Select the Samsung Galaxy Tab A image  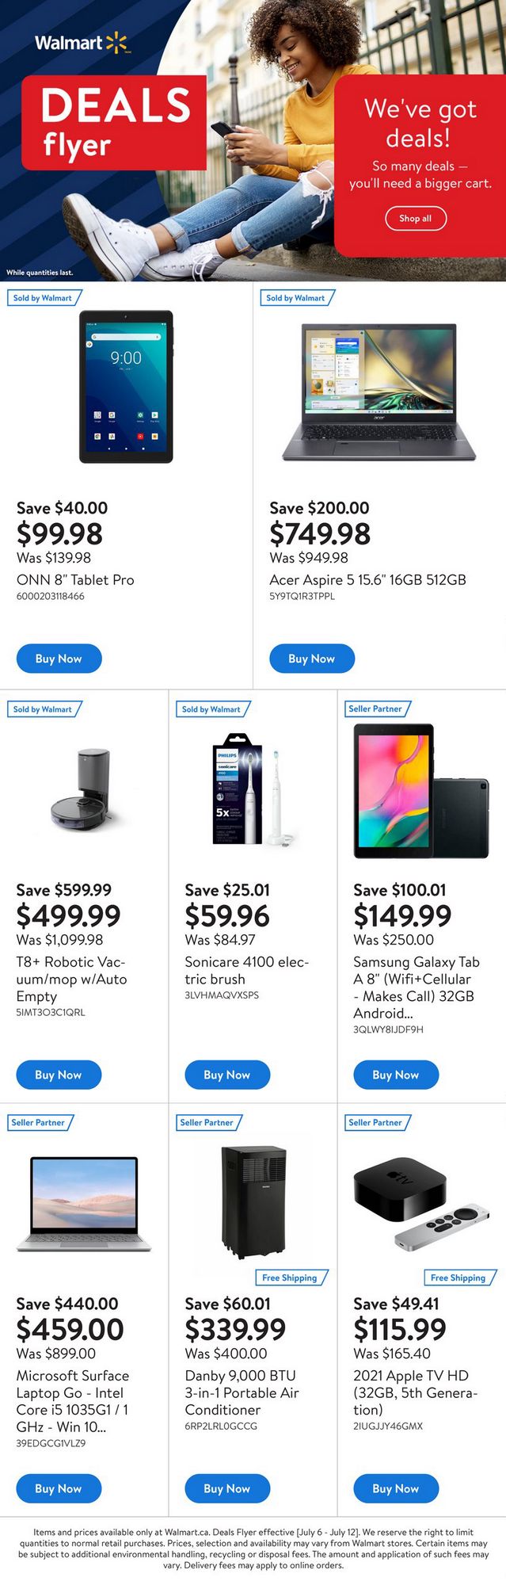[421, 791]
